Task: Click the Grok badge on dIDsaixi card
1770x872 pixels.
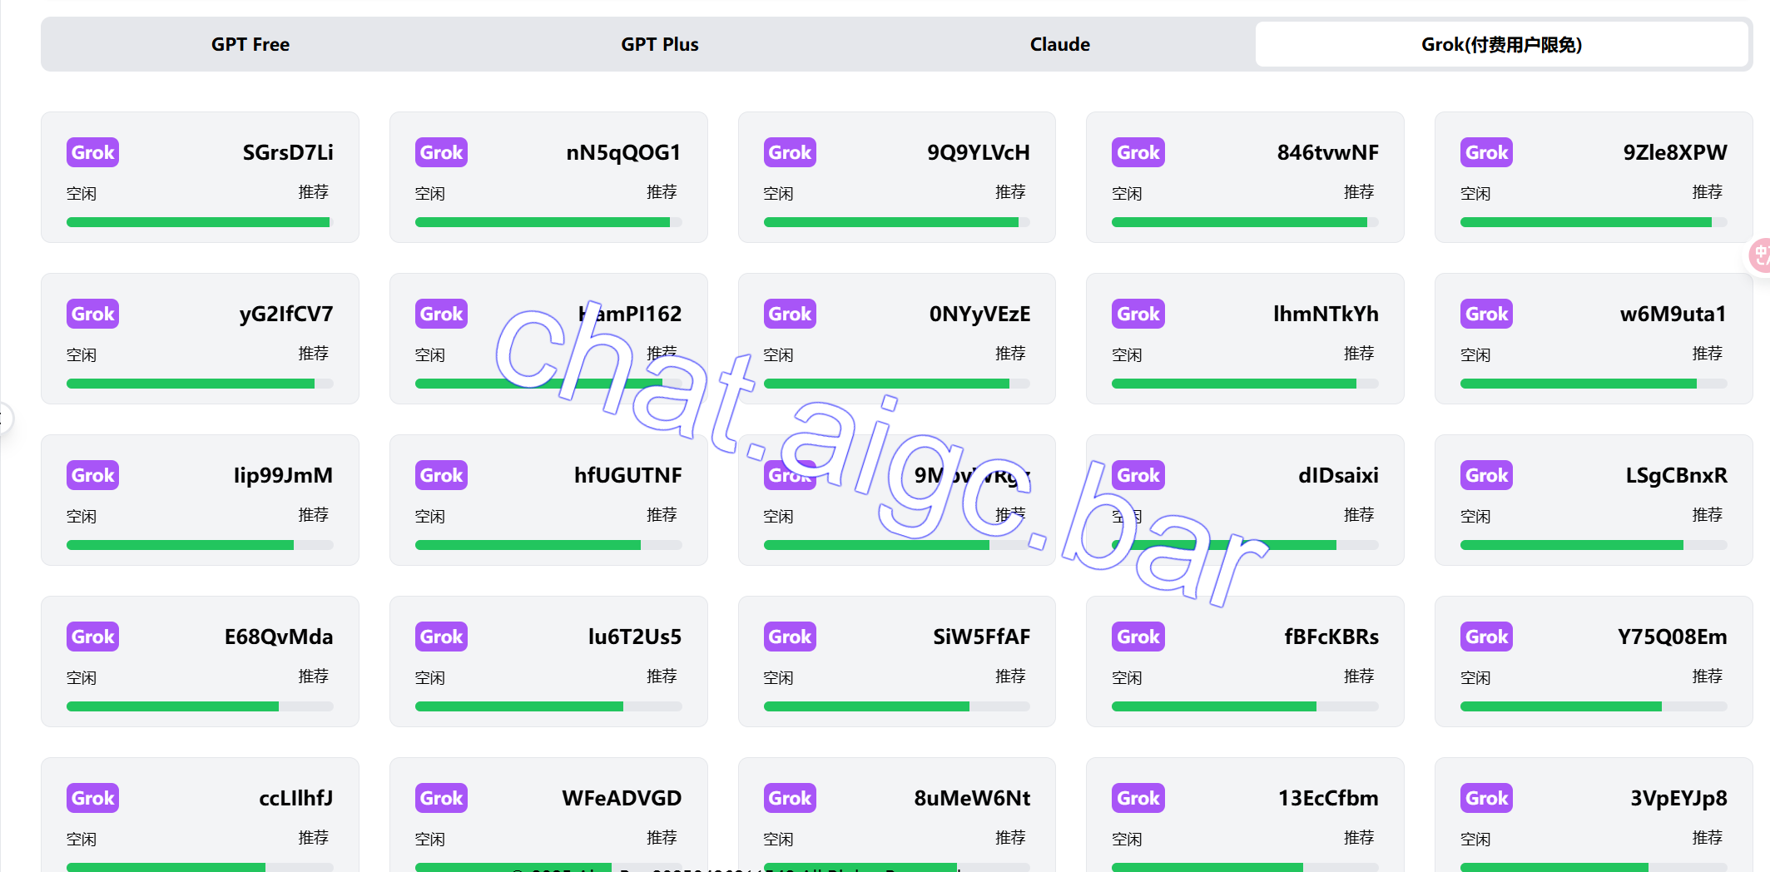Action: (x=1138, y=475)
